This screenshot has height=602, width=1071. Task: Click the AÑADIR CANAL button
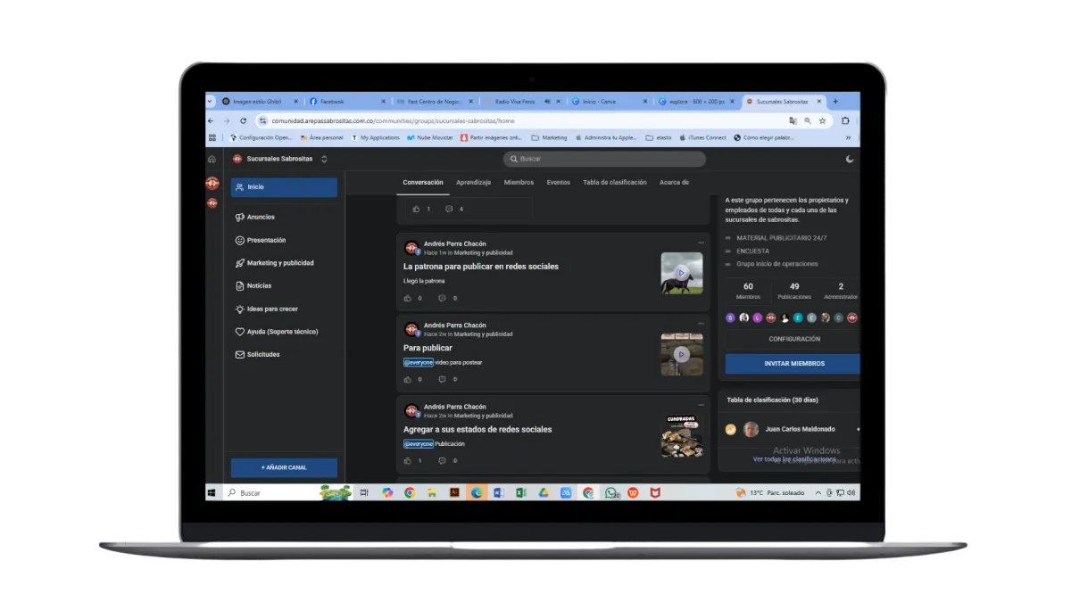pos(284,467)
